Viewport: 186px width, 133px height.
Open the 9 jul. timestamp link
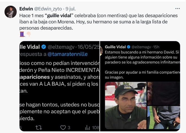click(x=71, y=9)
